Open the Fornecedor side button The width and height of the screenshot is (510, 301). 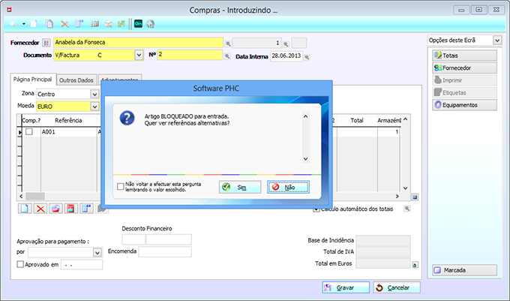464,68
